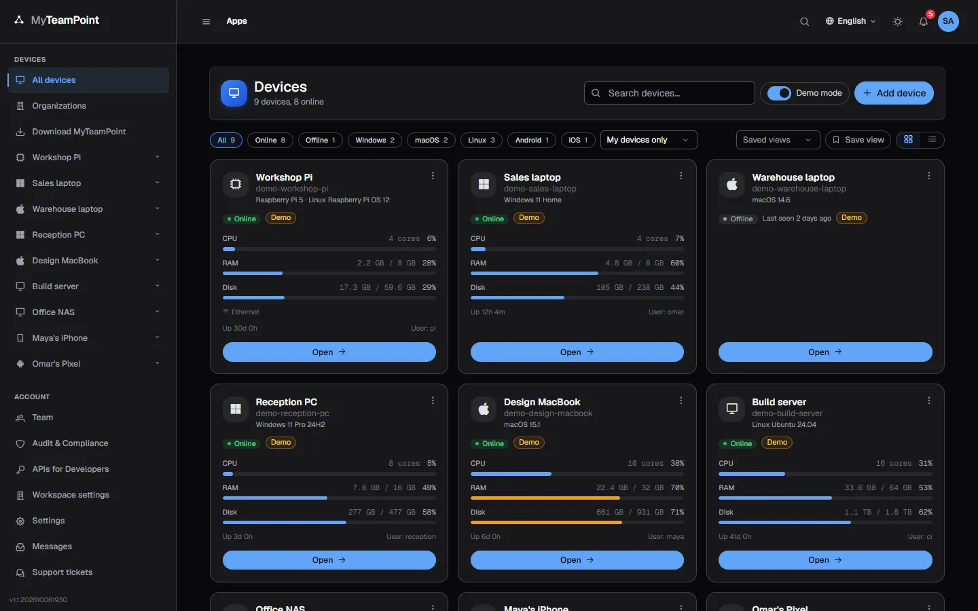This screenshot has width=978, height=611.
Task: Open Reception PC card three-dot menu
Action: (433, 401)
